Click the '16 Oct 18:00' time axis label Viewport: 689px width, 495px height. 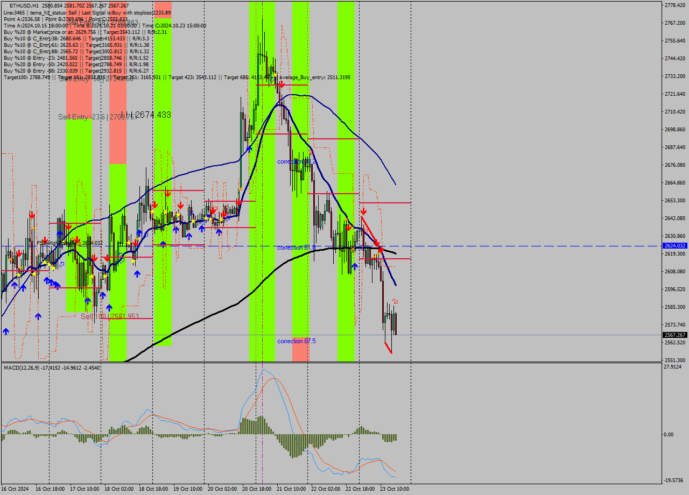[50, 489]
